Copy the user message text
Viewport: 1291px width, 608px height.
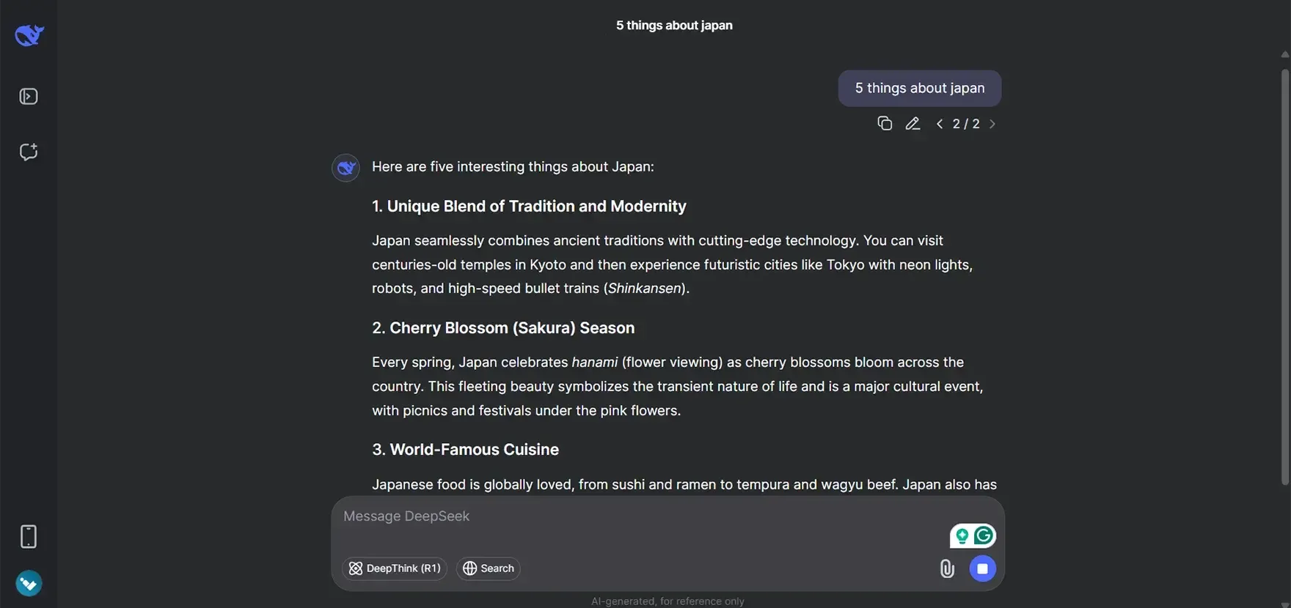[885, 124]
